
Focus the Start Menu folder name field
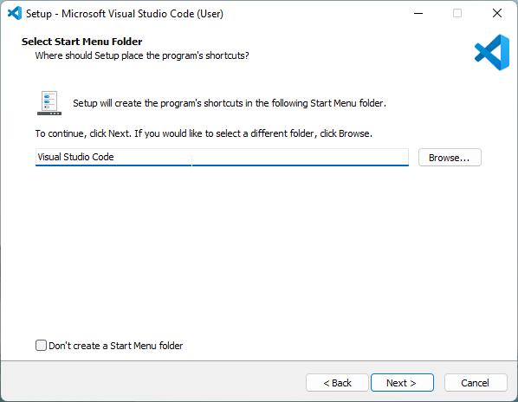coord(222,157)
